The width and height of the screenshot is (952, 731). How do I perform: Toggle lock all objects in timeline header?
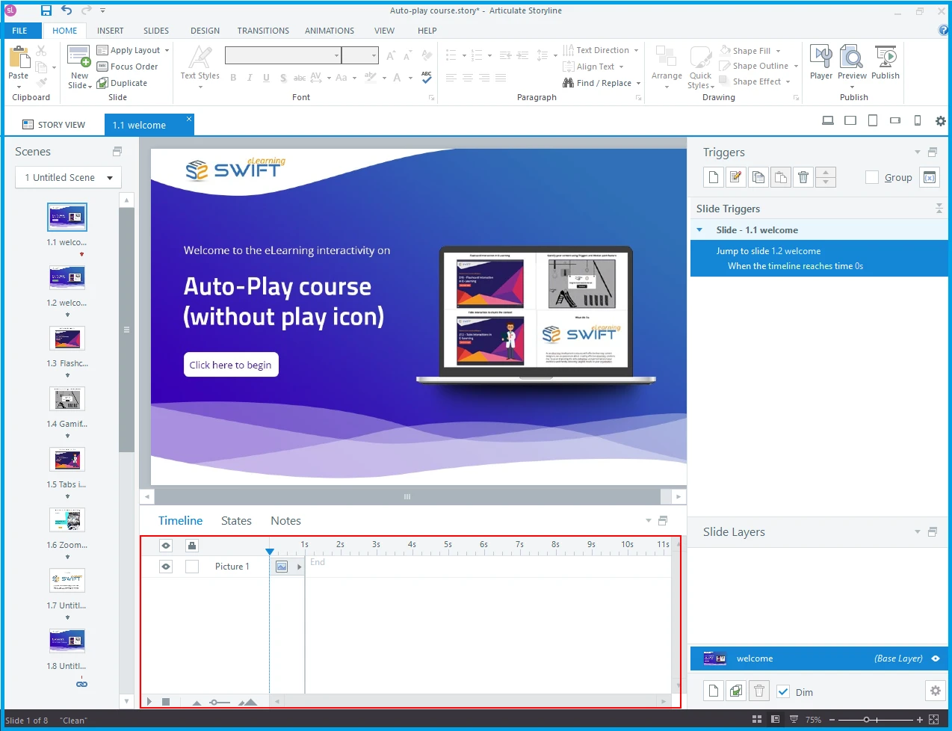[x=192, y=546]
